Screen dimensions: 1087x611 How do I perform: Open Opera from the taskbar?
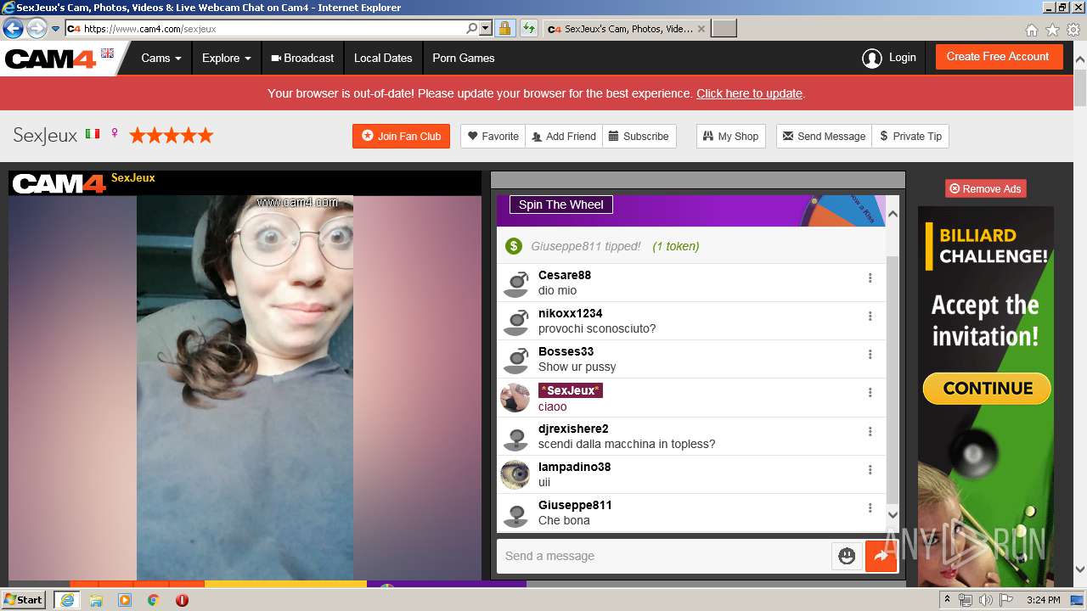(182, 600)
